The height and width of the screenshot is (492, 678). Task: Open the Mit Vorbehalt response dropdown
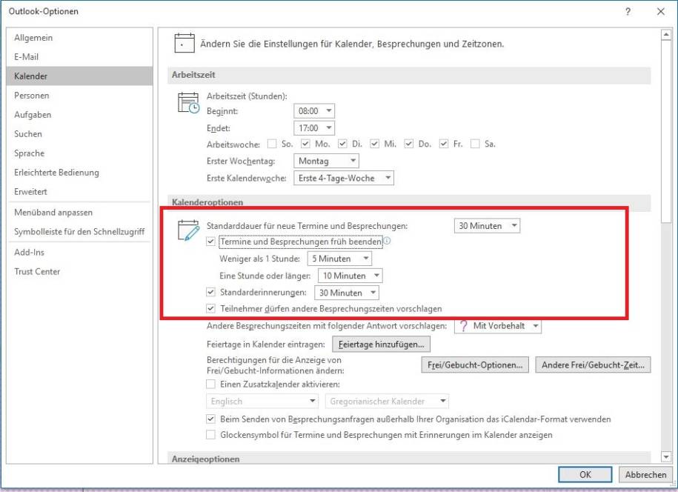pyautogui.click(x=498, y=325)
